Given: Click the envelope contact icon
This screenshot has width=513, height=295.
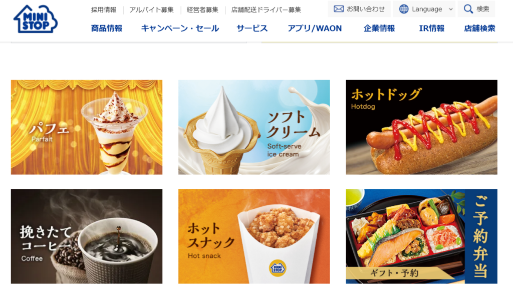Looking at the screenshot, I should coord(339,9).
